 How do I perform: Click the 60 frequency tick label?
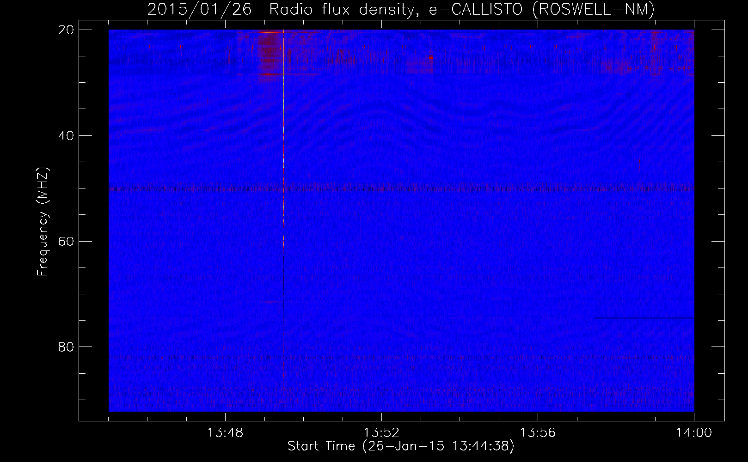coord(66,241)
